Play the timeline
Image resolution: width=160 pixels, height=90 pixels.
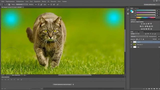[x=8, y=79]
